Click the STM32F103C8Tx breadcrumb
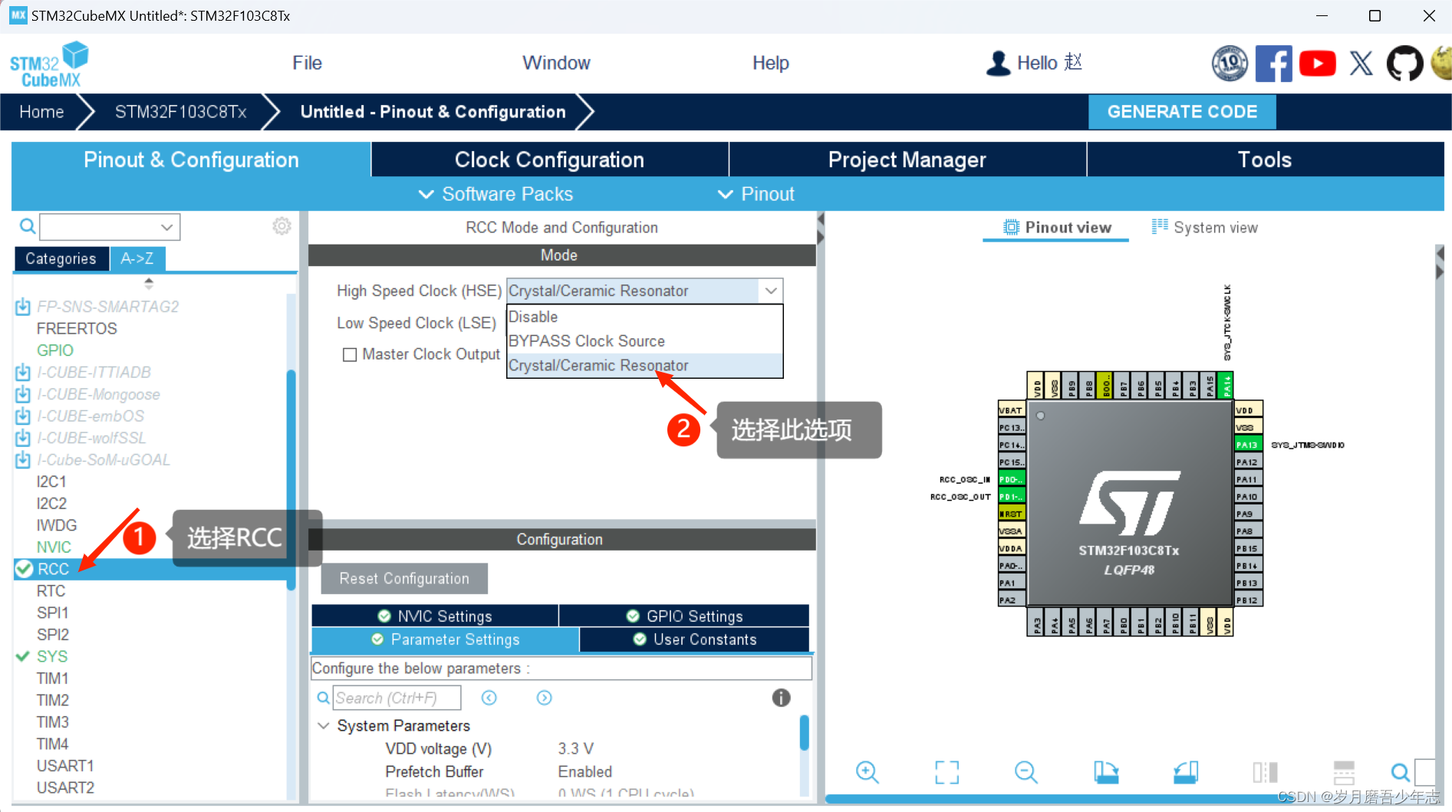The width and height of the screenshot is (1452, 812). 181,112
